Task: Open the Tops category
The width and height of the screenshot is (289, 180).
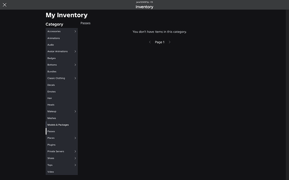Action: click(62, 165)
